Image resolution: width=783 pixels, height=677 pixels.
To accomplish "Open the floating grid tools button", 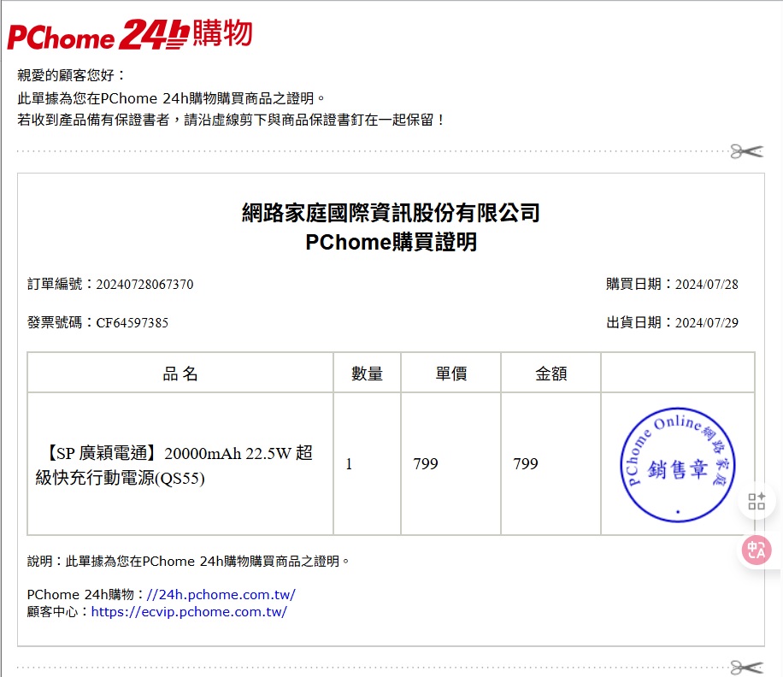I will (757, 502).
